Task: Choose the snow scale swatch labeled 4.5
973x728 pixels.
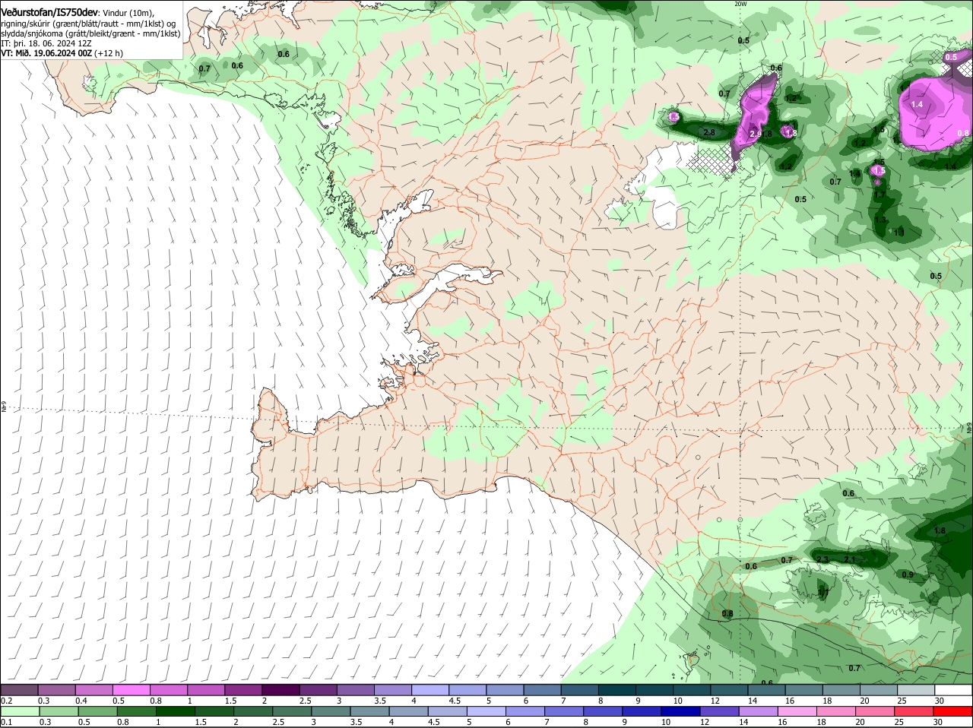Action: coord(467,689)
